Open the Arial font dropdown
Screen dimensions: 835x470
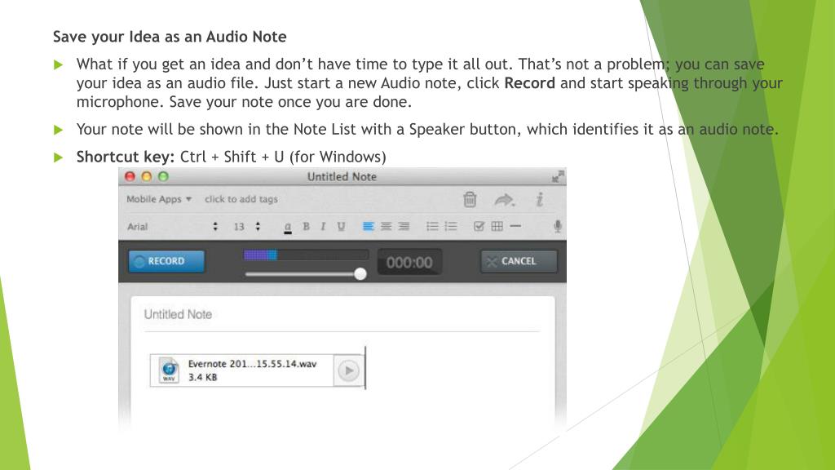173,227
